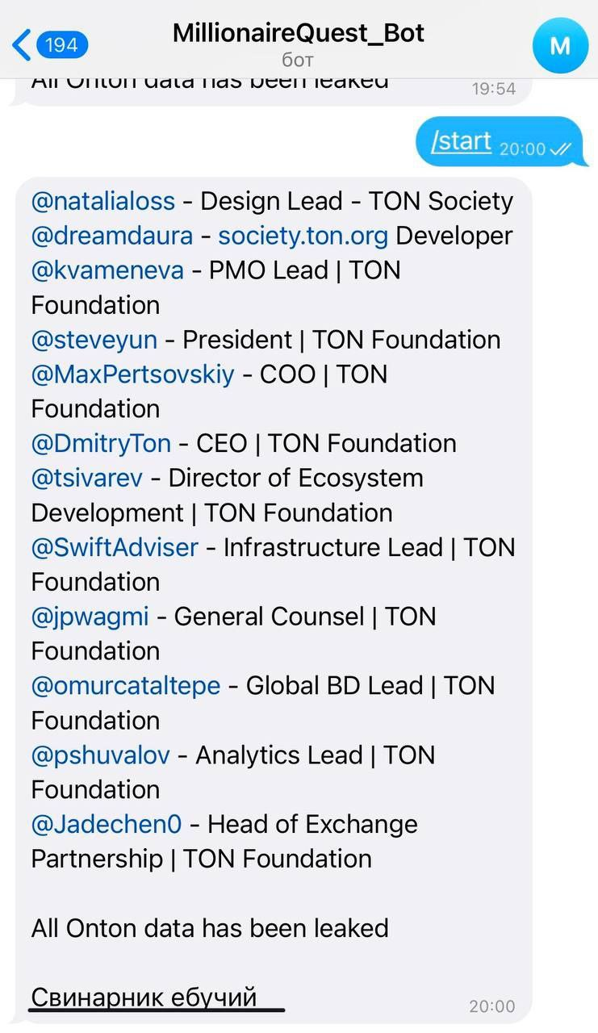Tap the 194 unread badge

point(62,44)
